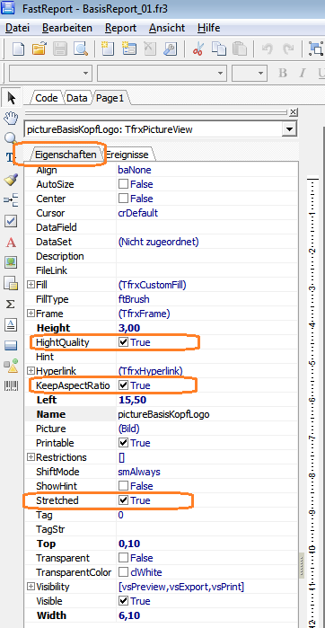Click the Save floppy disk icon
Image resolution: width=325 pixels, height=628 pixels.
tap(60, 49)
